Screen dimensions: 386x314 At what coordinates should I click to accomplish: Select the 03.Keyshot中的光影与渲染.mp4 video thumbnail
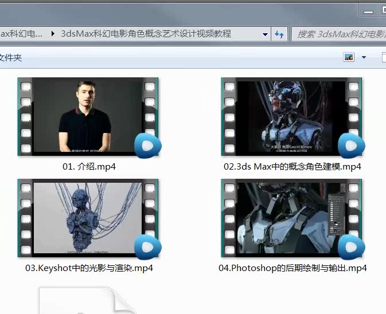point(88,218)
